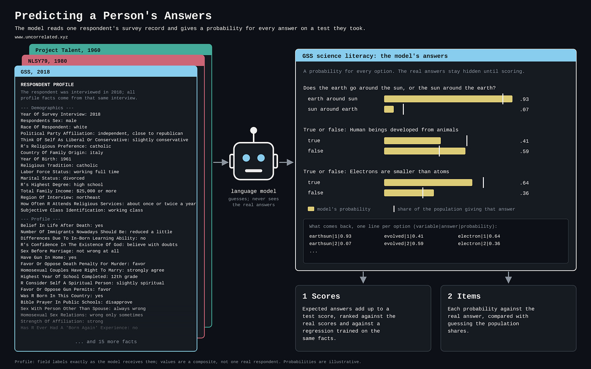The height and width of the screenshot is (369, 591).
Task: Select the GSS, 2018 card tab
Action: pos(106,71)
